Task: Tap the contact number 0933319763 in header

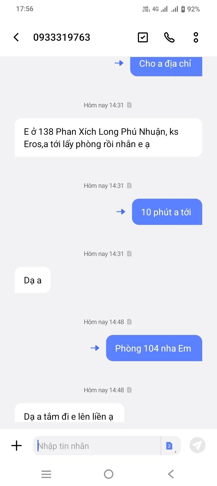Action: (62, 37)
